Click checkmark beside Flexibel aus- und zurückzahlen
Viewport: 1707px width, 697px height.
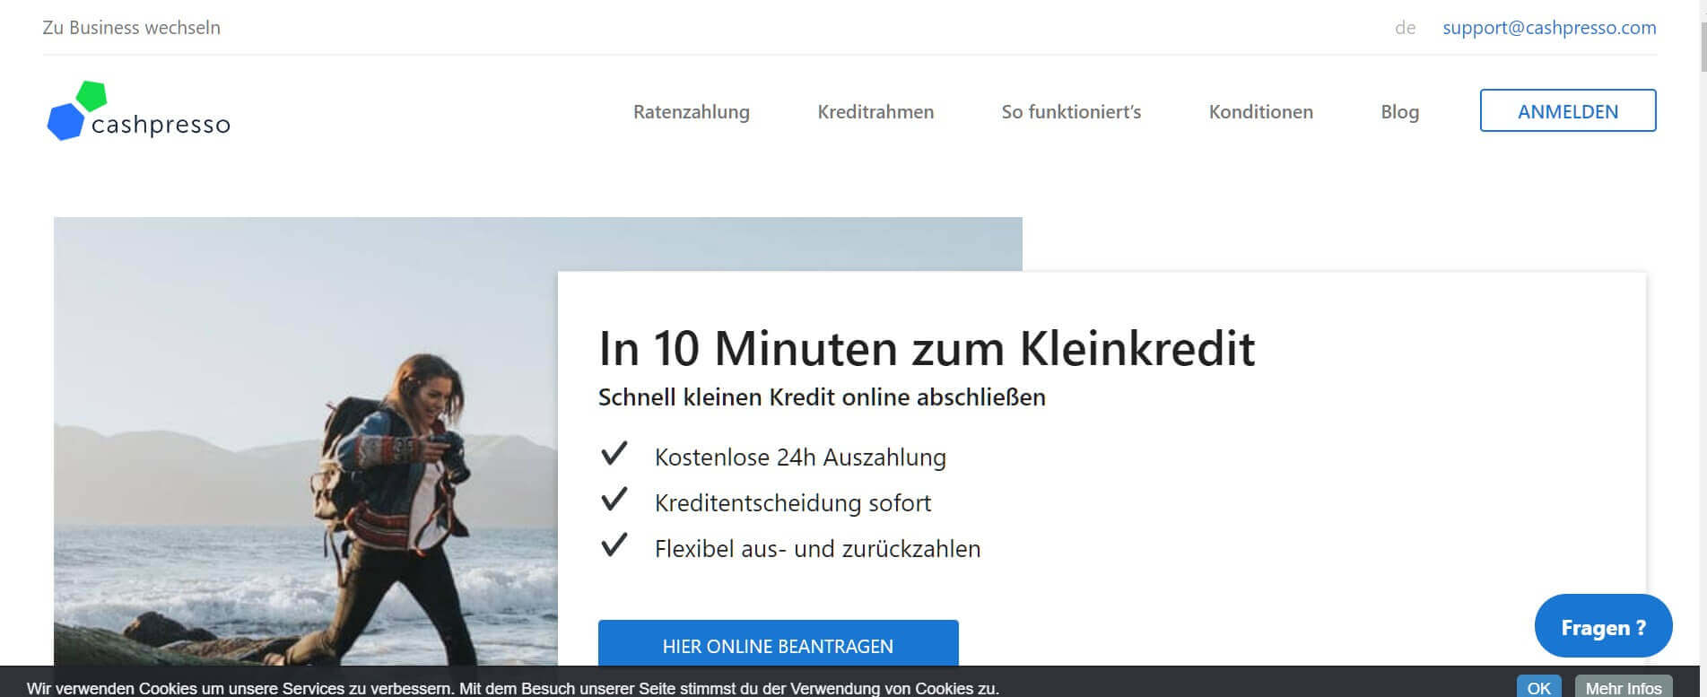pyautogui.click(x=614, y=545)
